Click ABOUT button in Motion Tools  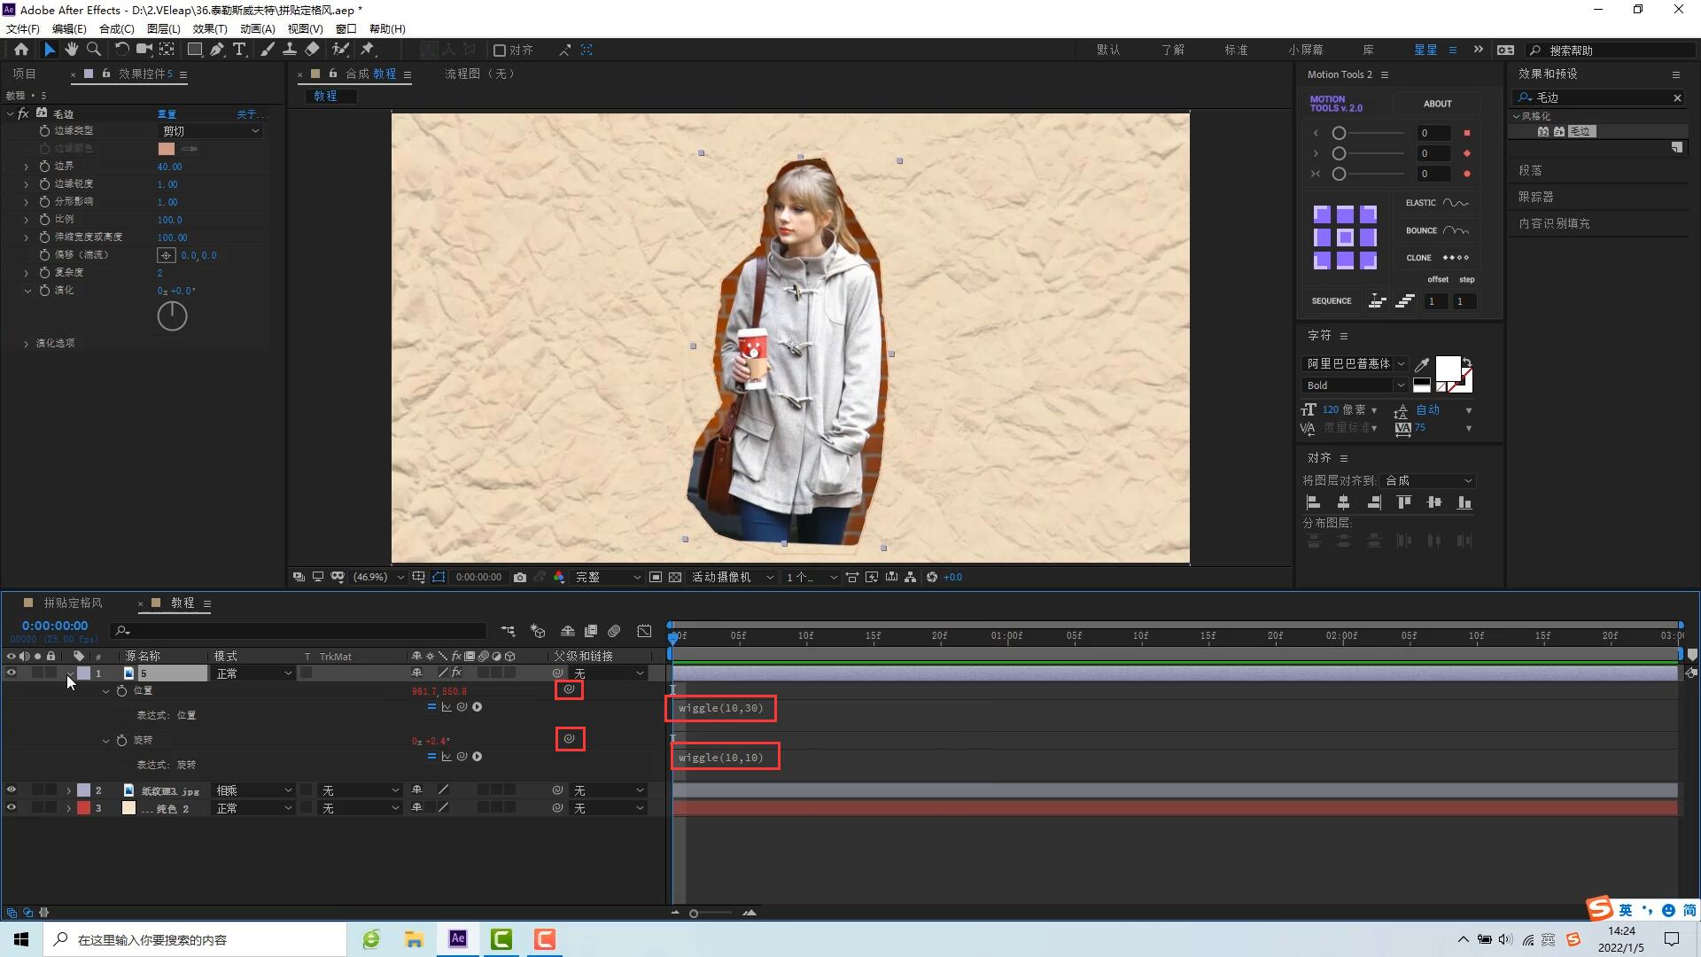tap(1437, 104)
